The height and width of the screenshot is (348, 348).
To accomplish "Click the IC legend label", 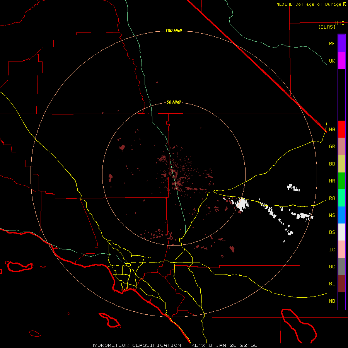I will point(332,250).
